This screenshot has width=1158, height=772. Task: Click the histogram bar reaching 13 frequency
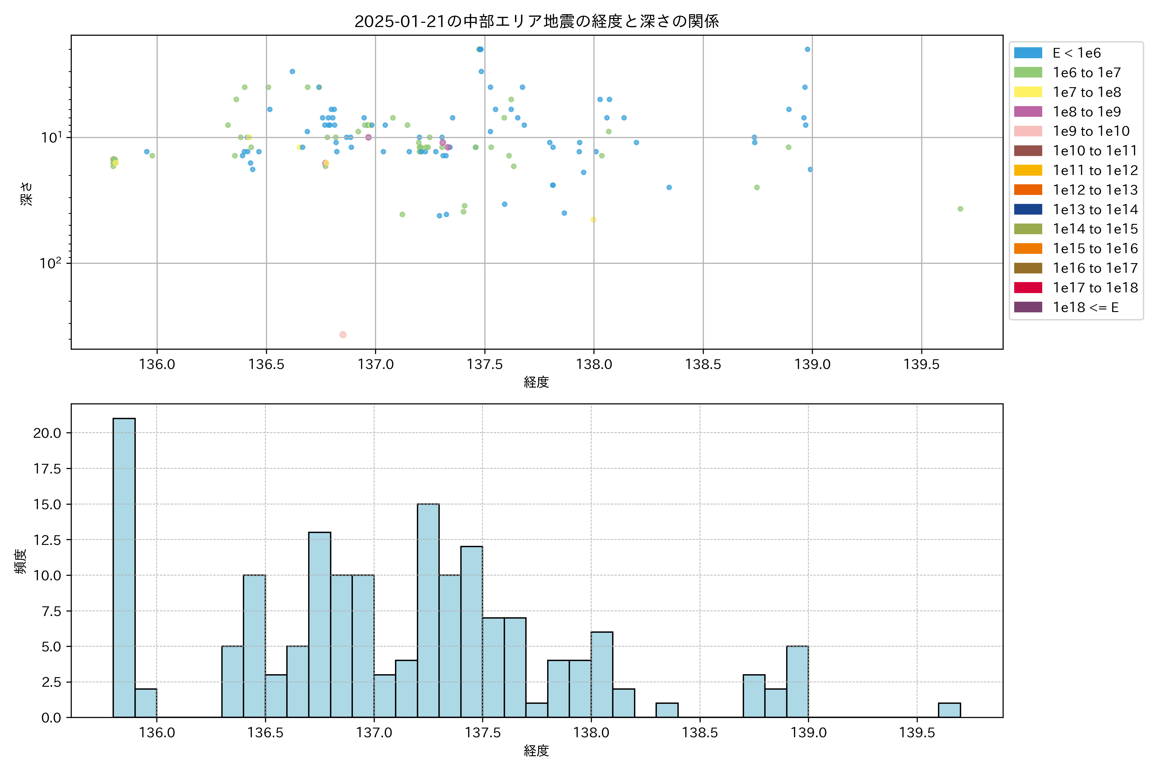[x=319, y=624]
